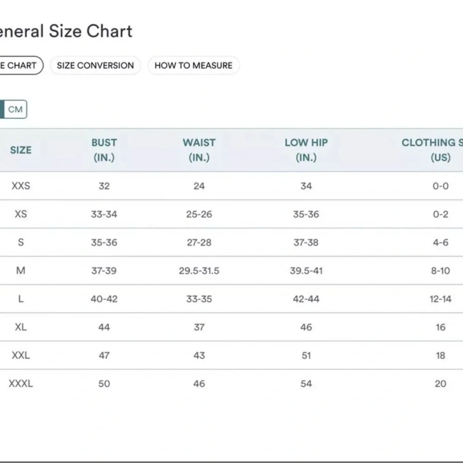
Task: Click the Clothing Size (US) column header
Action: tap(432, 150)
